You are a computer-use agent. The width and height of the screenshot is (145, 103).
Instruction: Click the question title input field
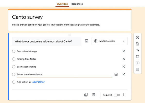click(x=47, y=41)
